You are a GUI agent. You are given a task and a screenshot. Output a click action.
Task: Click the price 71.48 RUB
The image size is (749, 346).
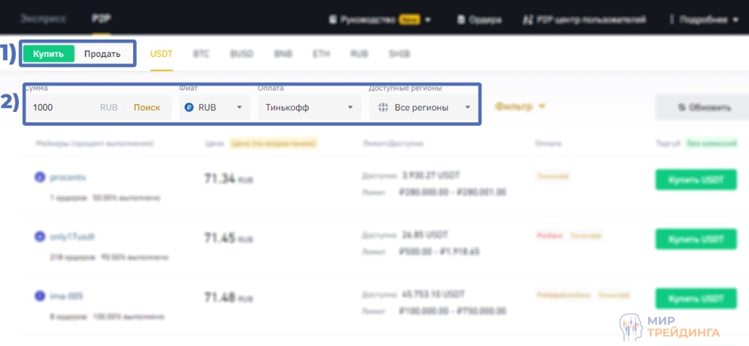(228, 297)
